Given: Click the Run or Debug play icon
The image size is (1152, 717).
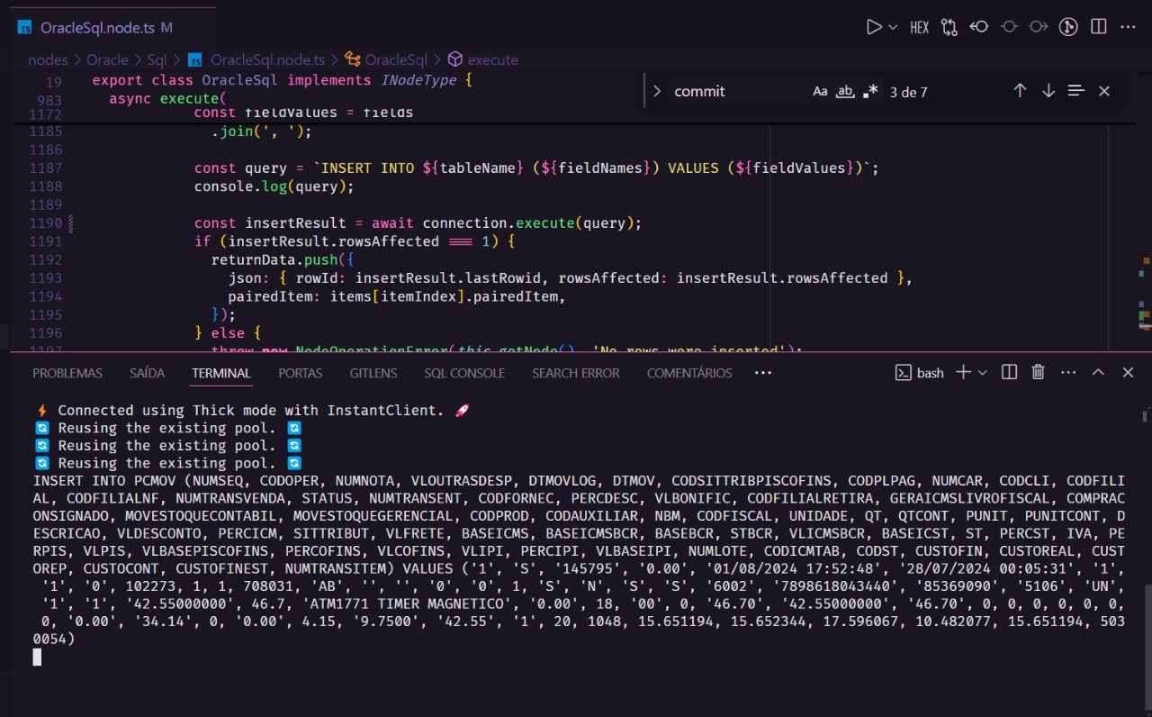Looking at the screenshot, I should [873, 27].
